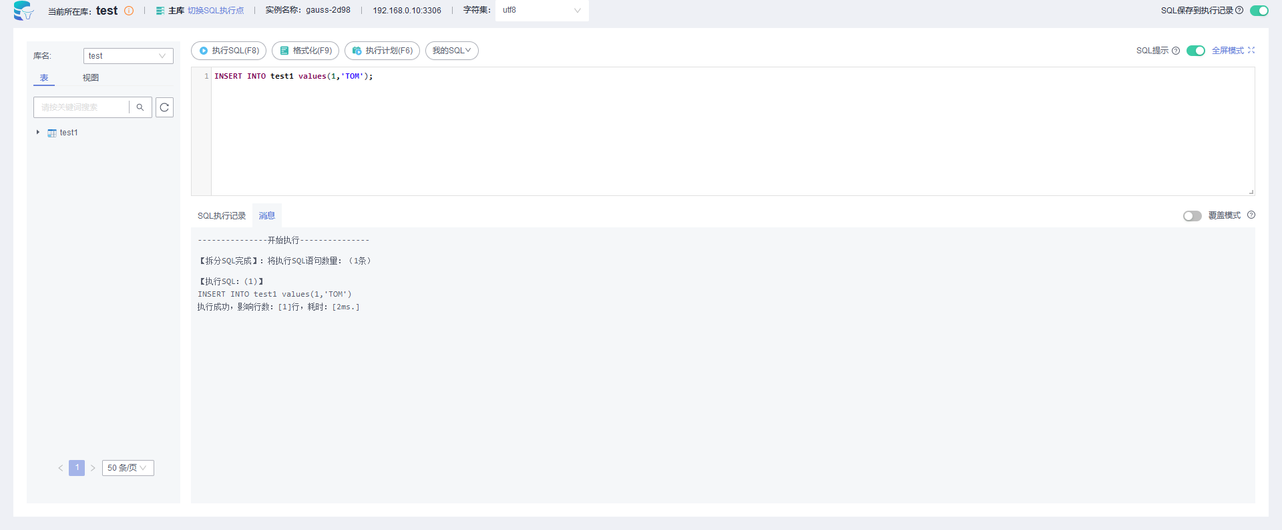The image size is (1282, 530).
Task: Click the orange info icon beside test
Action: (129, 11)
